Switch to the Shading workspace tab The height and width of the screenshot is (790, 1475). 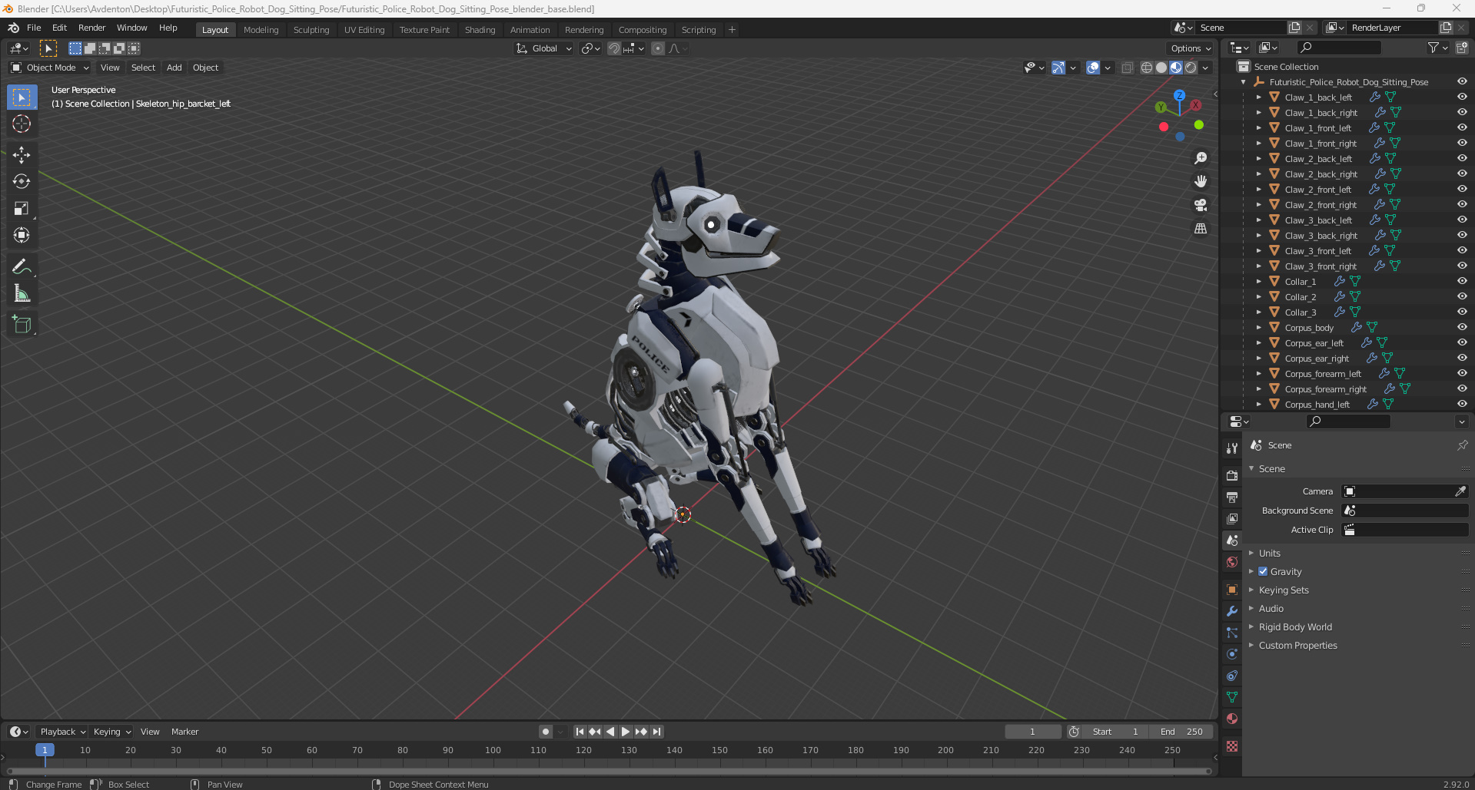tap(480, 30)
